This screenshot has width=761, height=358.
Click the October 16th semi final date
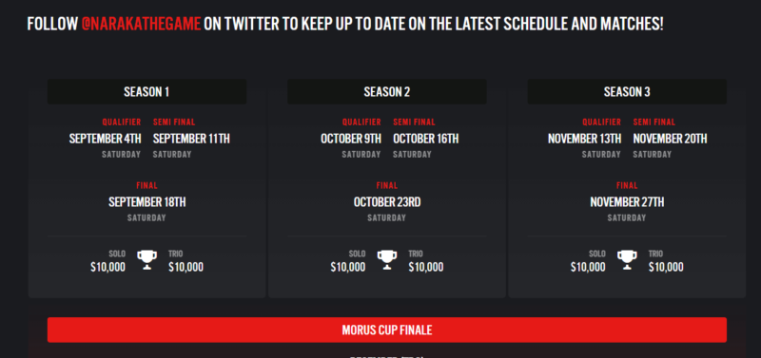click(x=425, y=139)
